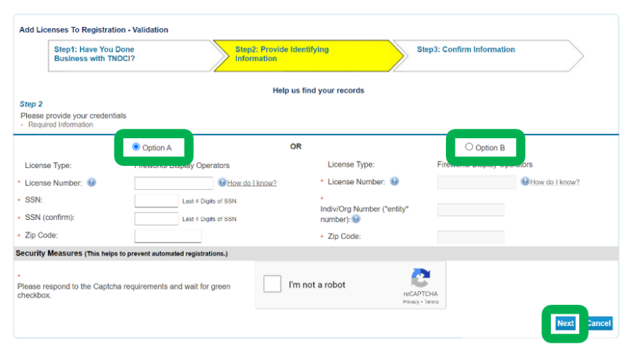Check the I'm not a robot checkbox
This screenshot has height=353, width=631.
click(x=273, y=284)
